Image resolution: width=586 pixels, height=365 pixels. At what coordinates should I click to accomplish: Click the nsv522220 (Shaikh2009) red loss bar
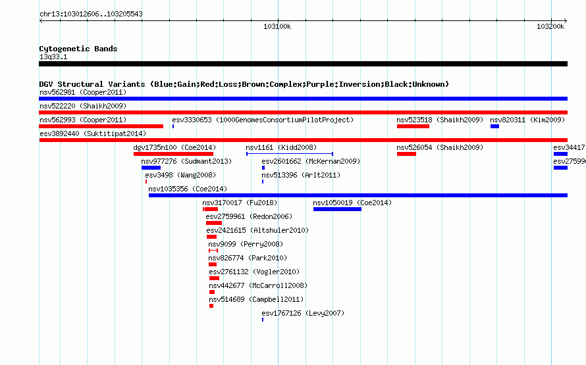pyautogui.click(x=303, y=112)
